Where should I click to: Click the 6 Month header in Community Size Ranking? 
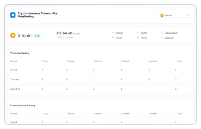coord(153,114)
